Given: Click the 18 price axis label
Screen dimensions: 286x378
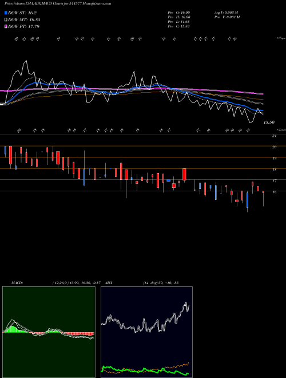Looking at the screenshot, I should [x=274, y=170].
